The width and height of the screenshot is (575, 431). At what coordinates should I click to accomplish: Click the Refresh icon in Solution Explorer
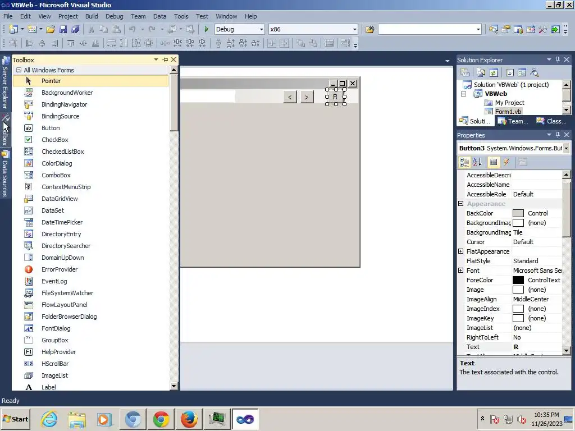point(494,72)
